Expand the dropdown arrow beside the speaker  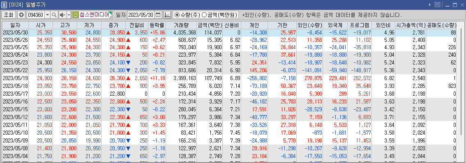69,14
